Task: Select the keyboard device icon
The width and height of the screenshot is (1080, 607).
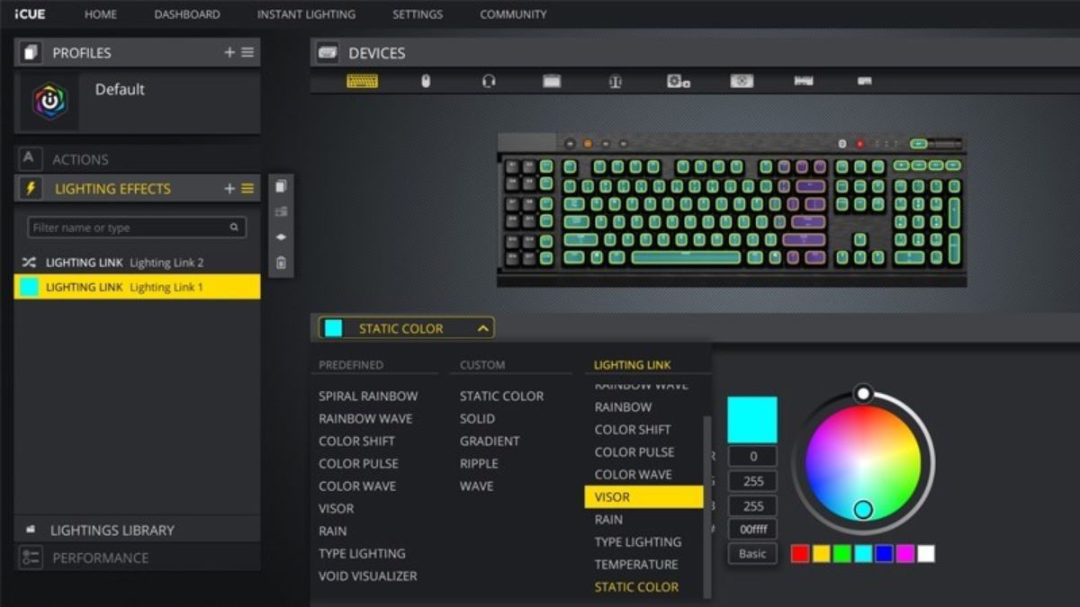Action: coord(362,81)
